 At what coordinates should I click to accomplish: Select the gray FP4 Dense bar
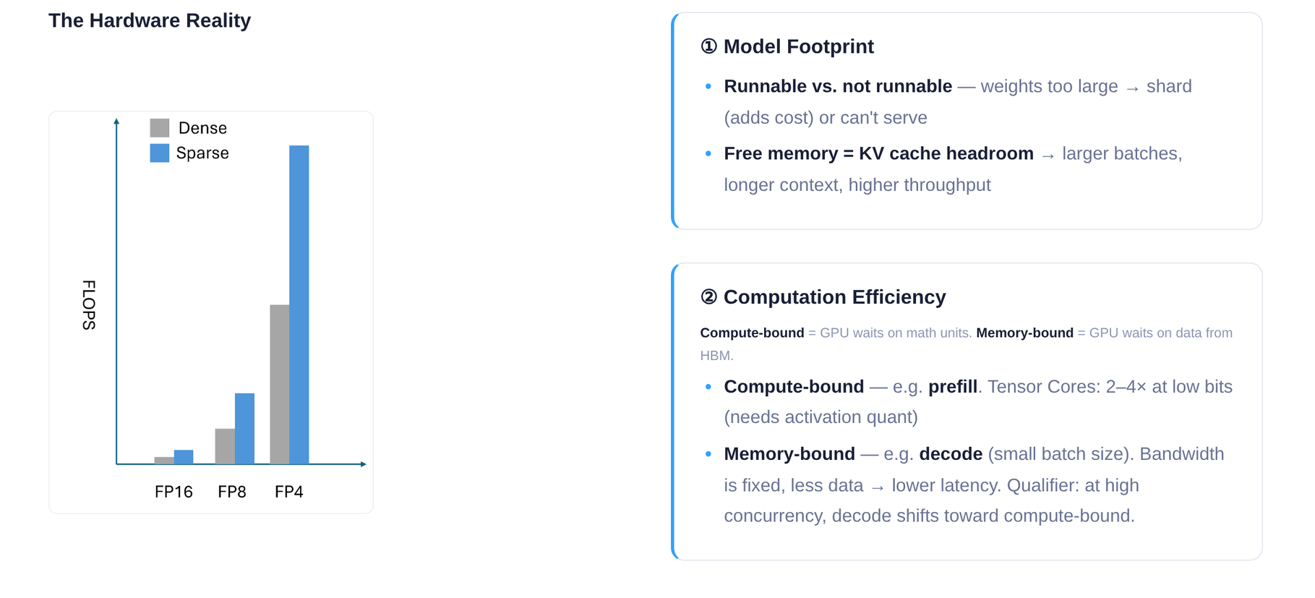pos(280,384)
